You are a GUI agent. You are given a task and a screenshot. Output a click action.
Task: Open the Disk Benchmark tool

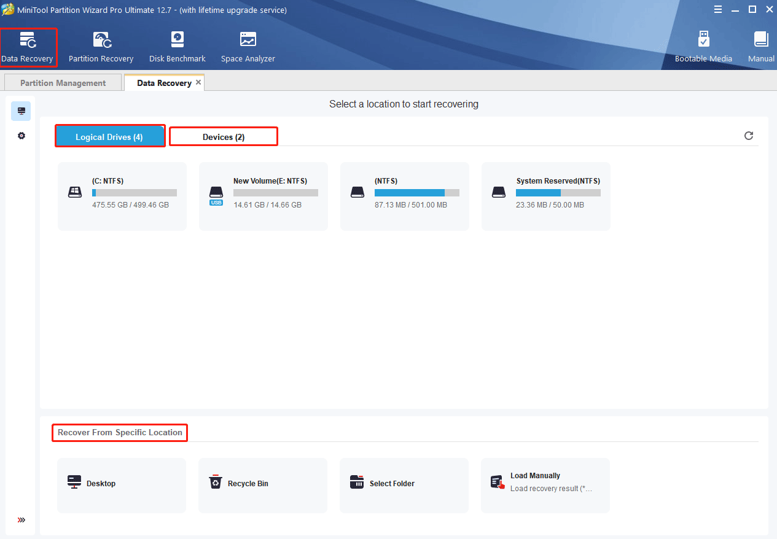[x=177, y=47]
